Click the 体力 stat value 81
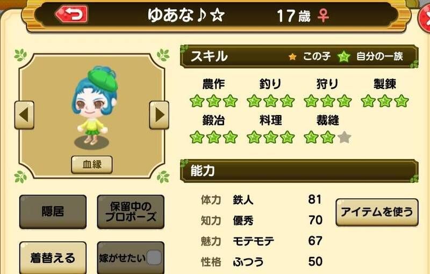The height and width of the screenshot is (274, 430). click(315, 199)
